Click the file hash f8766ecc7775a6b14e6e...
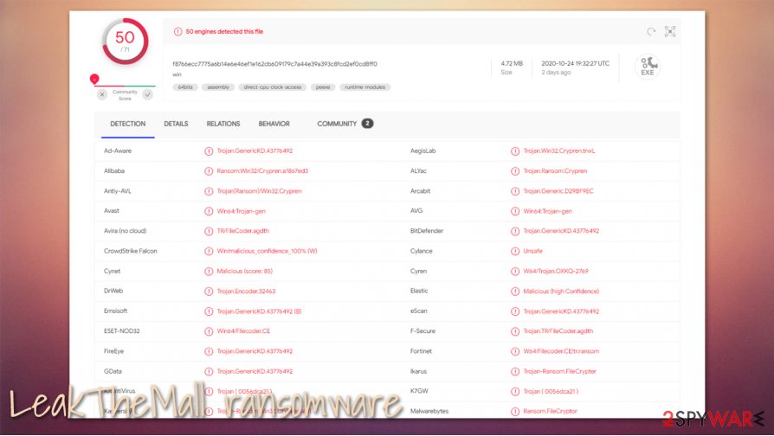 [x=275, y=64]
